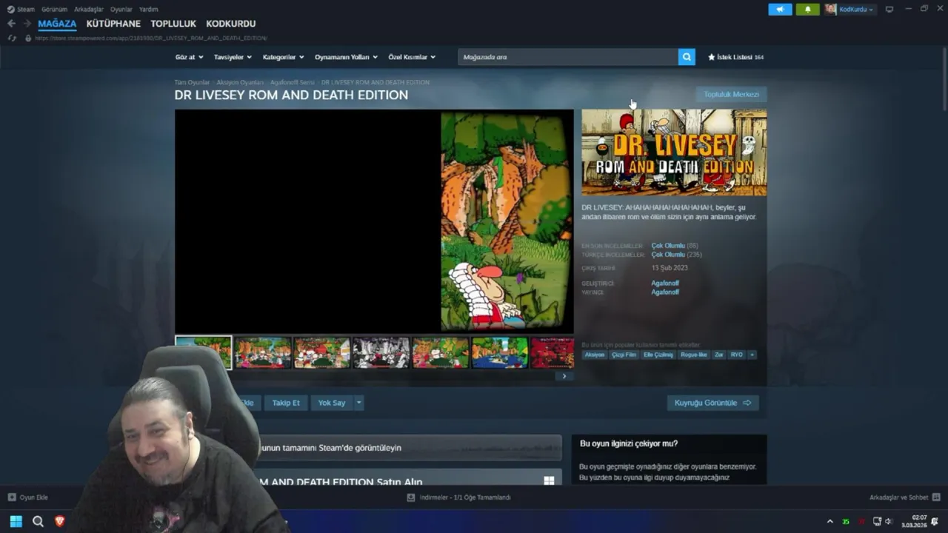Open Brave browser from taskbar

click(x=60, y=521)
